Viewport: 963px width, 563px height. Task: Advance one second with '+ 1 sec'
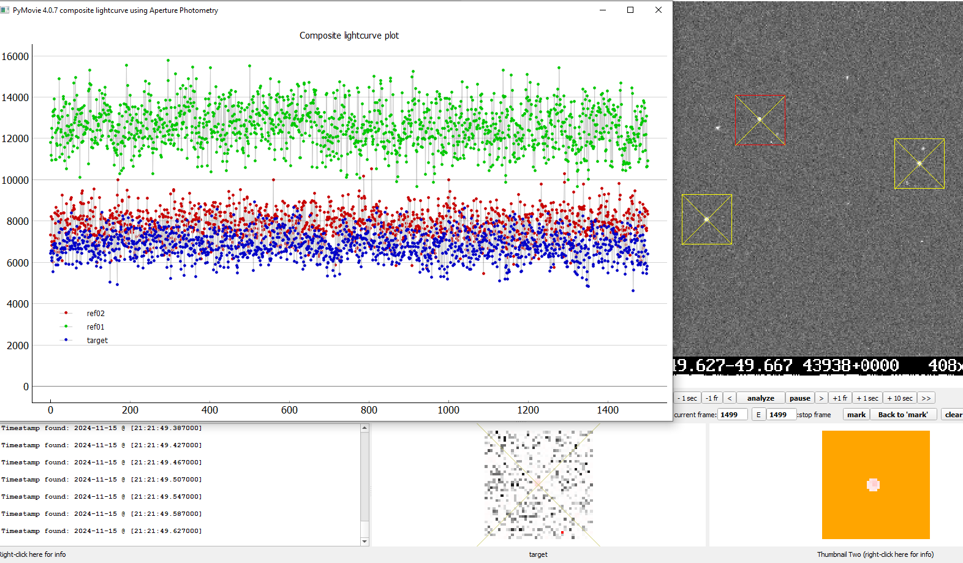click(867, 398)
